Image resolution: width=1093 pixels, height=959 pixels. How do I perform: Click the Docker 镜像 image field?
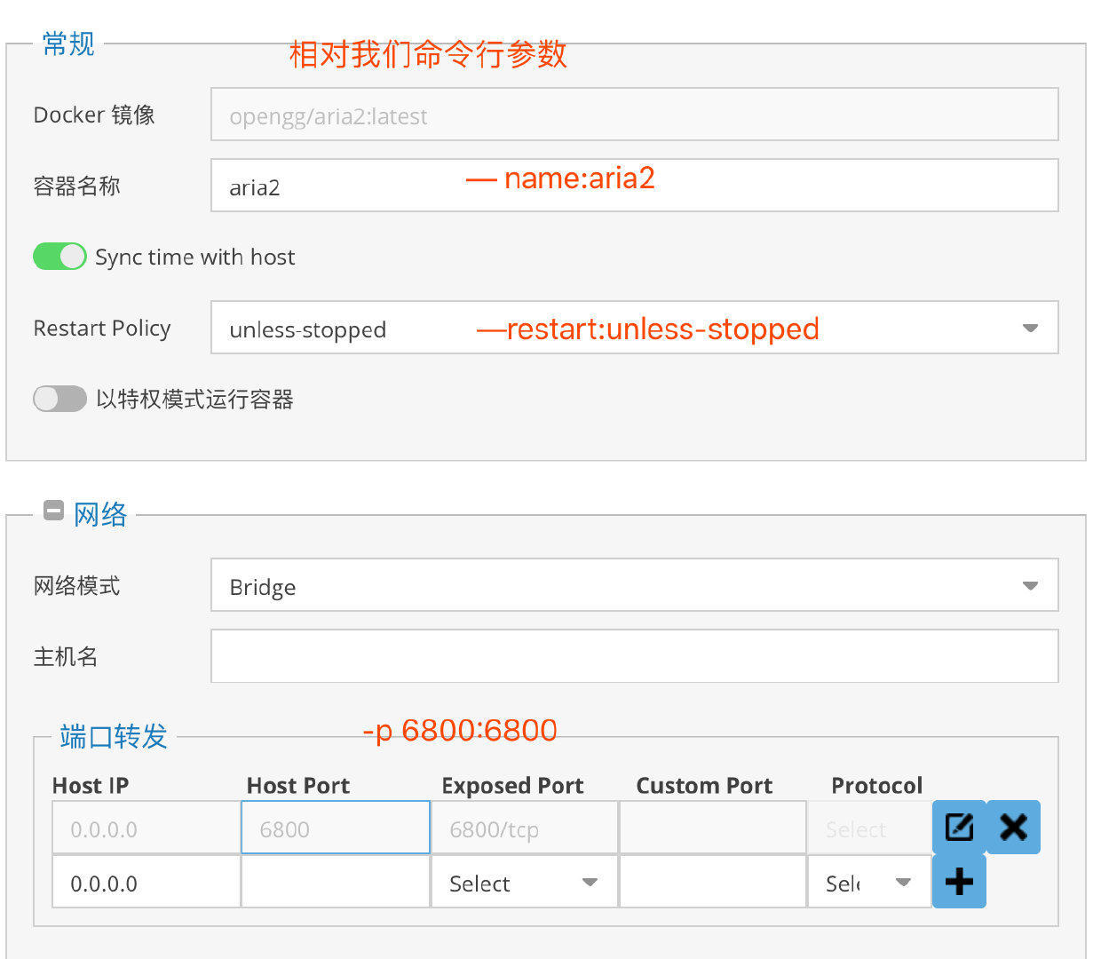[x=634, y=115]
